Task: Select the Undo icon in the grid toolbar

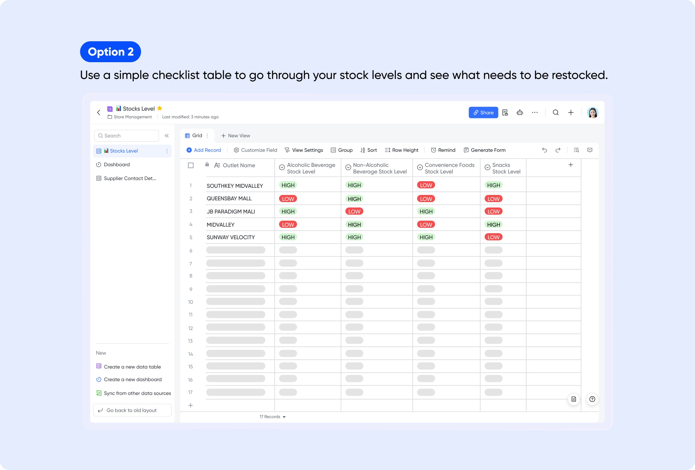Action: point(545,150)
